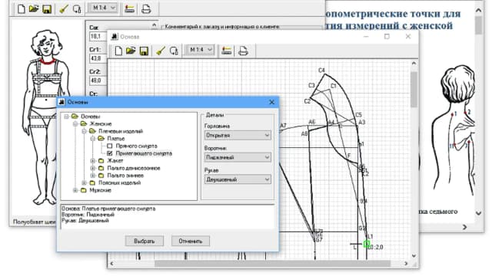The width and height of the screenshot is (492, 276).
Task: Expand the Пальто демисезонное tree node
Action: pos(92,168)
